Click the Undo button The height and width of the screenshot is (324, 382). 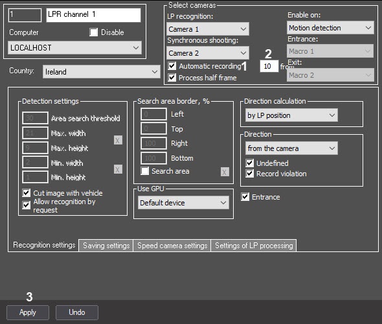(x=77, y=312)
